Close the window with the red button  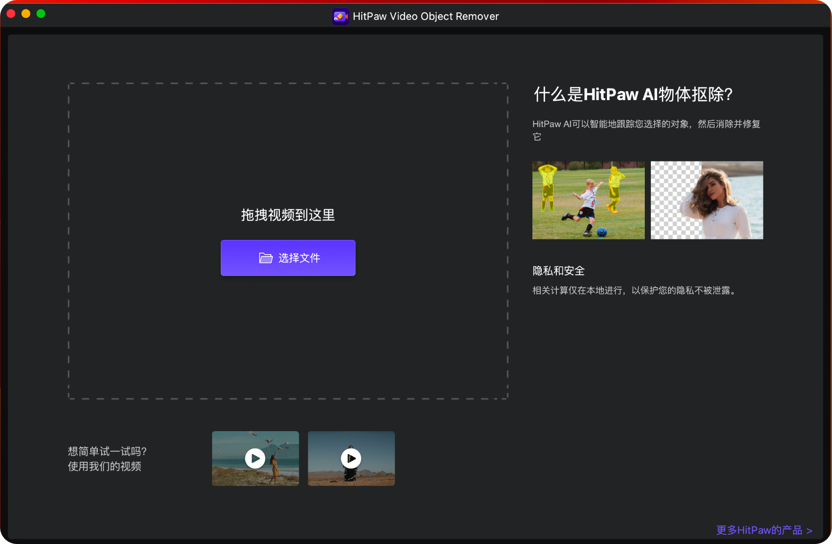click(x=11, y=14)
